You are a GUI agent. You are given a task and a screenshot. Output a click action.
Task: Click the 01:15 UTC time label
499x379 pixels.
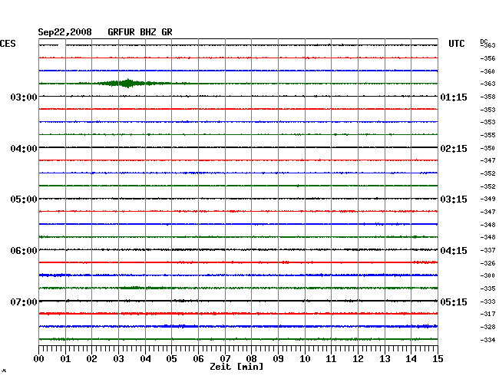(x=454, y=97)
